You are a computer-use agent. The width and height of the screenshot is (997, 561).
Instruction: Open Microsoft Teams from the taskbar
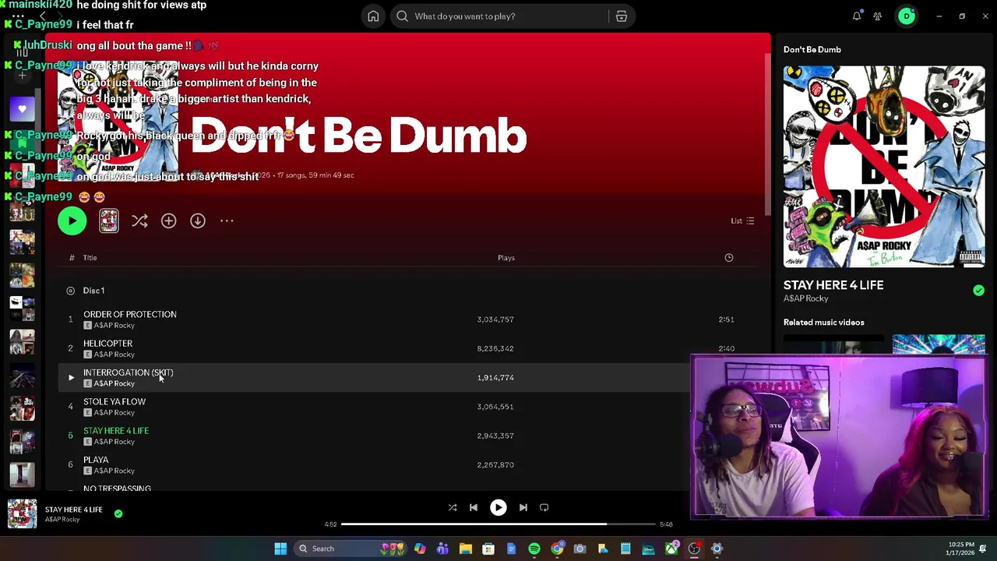pyautogui.click(x=442, y=549)
